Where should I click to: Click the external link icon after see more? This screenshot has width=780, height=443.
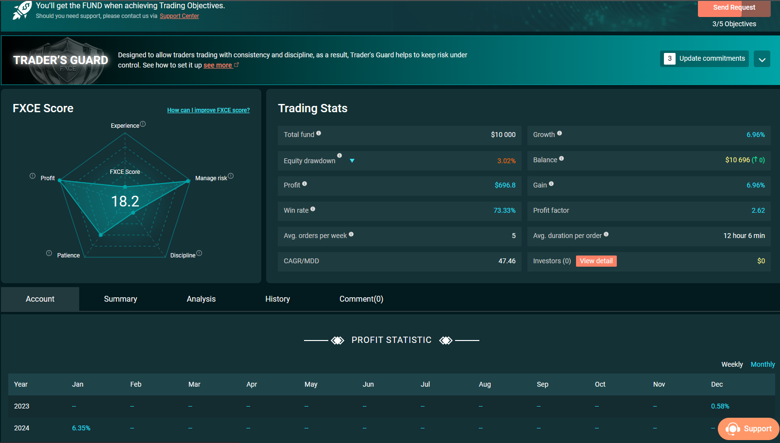pos(237,65)
